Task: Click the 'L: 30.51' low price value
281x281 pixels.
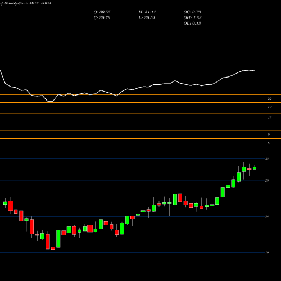Action: tap(147, 17)
